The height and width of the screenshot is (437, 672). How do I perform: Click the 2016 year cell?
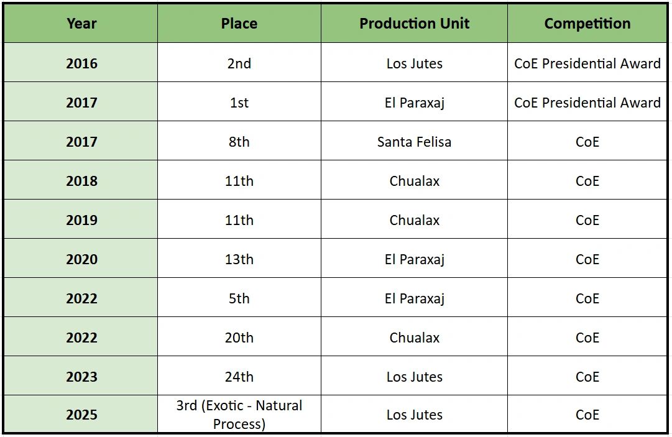click(81, 63)
